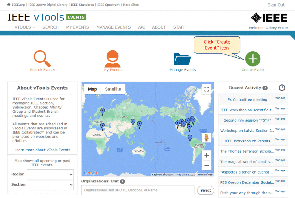
Task: Open the Region dropdown
Action: coord(50,174)
